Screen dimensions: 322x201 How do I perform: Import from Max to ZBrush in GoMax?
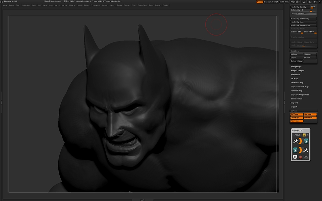point(301,150)
